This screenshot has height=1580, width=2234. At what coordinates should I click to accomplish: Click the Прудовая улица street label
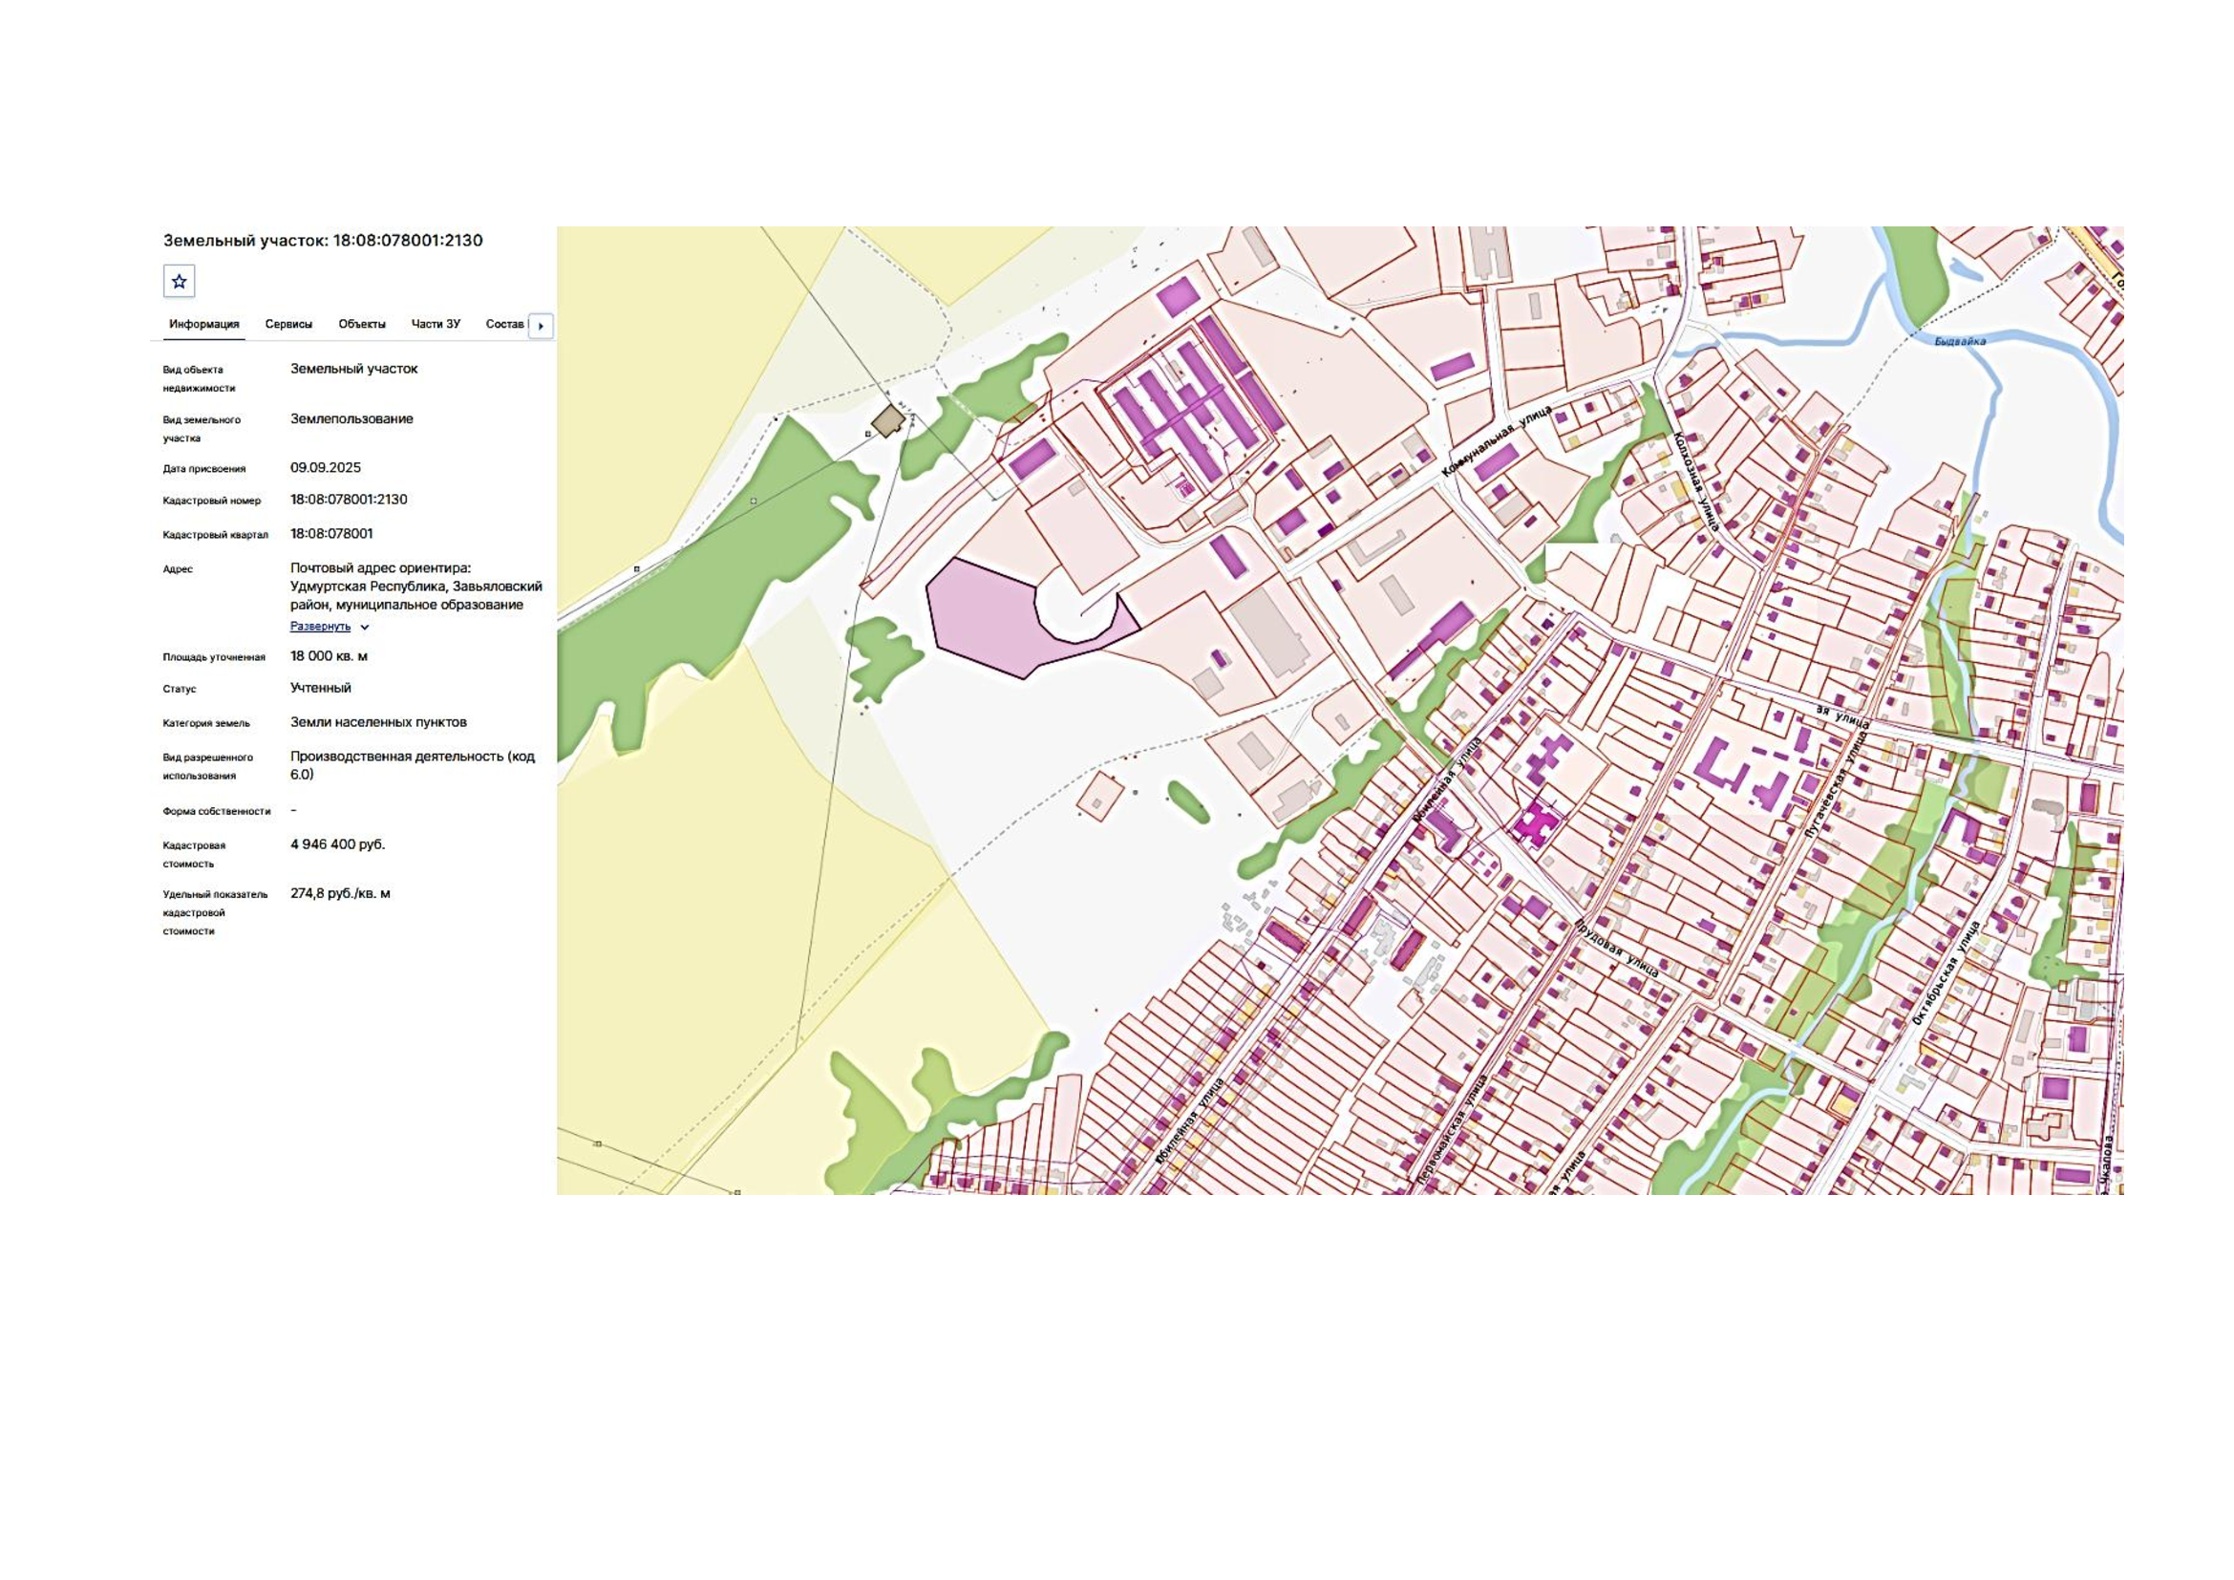[x=1616, y=945]
